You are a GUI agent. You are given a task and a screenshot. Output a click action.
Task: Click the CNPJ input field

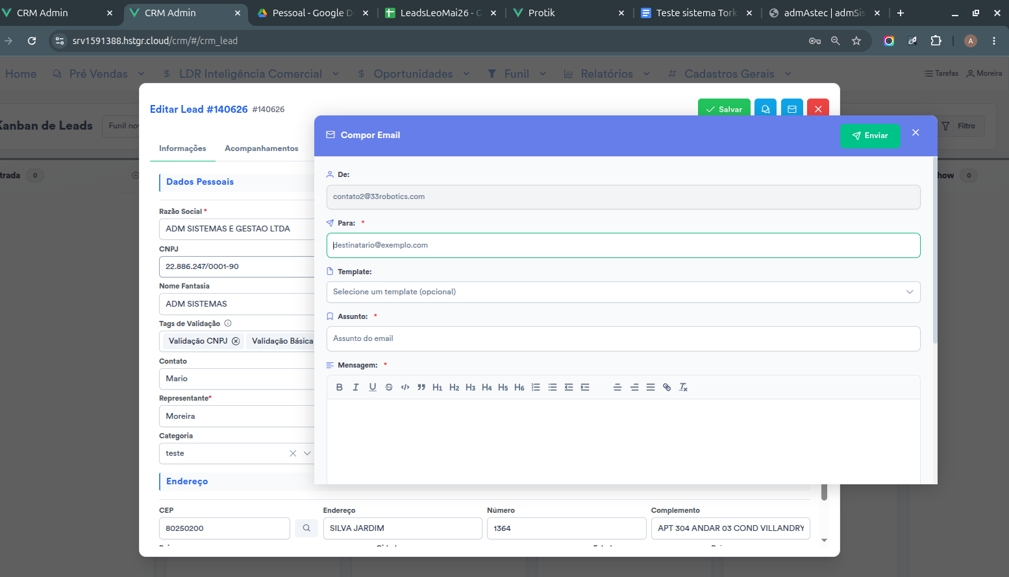click(x=237, y=266)
